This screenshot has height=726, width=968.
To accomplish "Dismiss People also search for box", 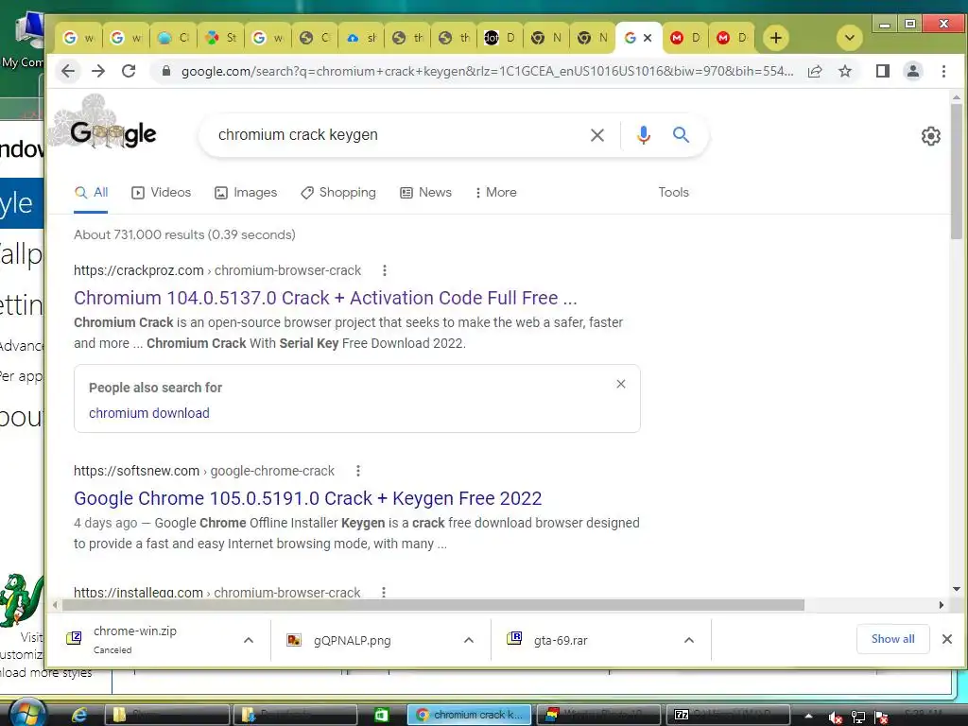I will 621,384.
